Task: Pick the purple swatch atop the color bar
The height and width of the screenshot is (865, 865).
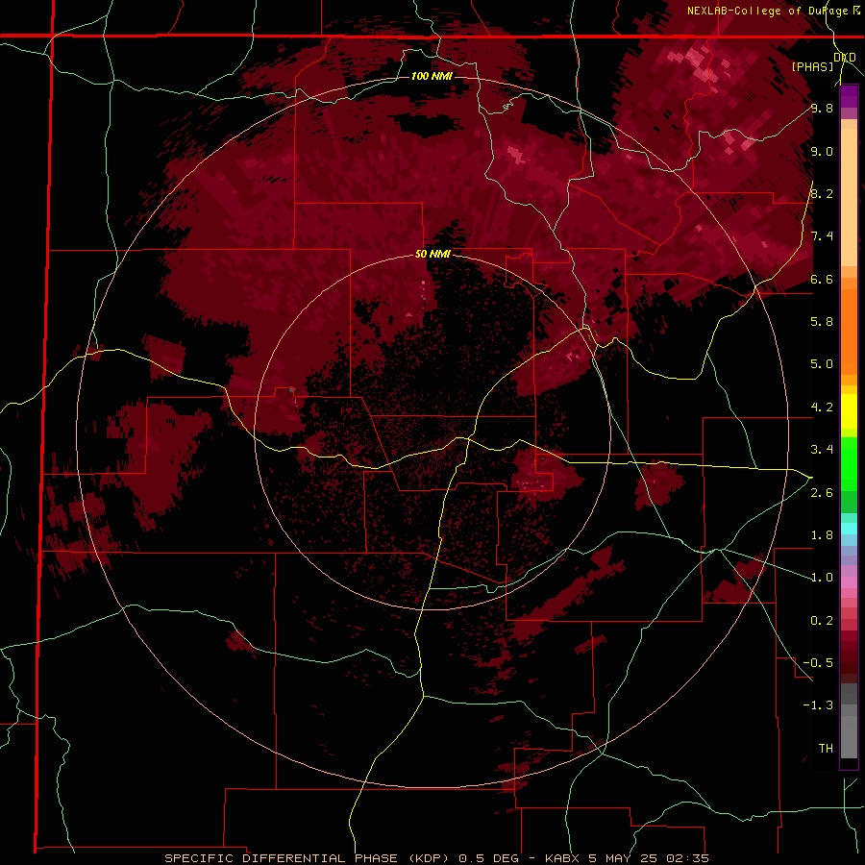Action: click(849, 96)
